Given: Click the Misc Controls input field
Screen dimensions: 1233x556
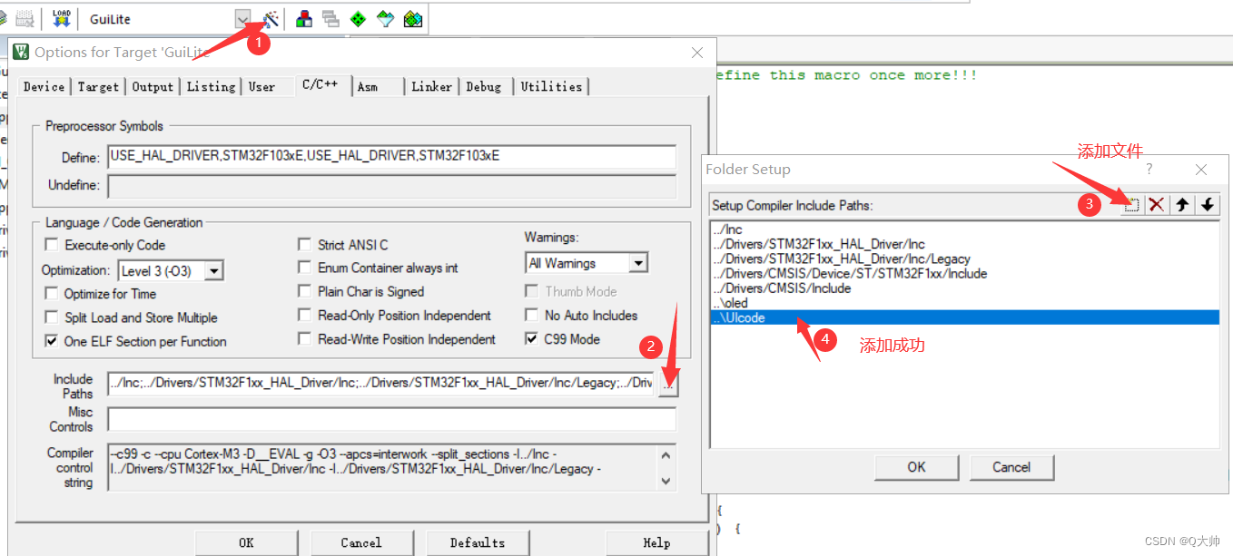Looking at the screenshot, I should (392, 419).
